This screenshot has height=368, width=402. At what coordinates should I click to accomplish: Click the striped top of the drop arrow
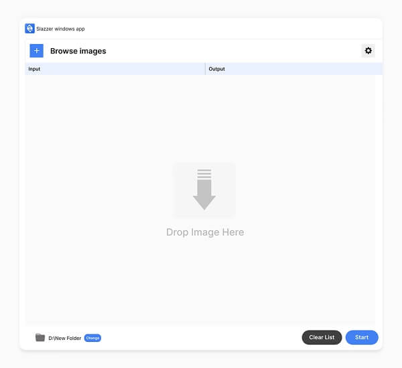204,173
